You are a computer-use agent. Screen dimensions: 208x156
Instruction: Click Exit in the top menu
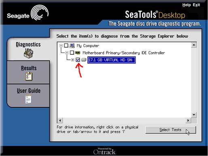[196, 5]
